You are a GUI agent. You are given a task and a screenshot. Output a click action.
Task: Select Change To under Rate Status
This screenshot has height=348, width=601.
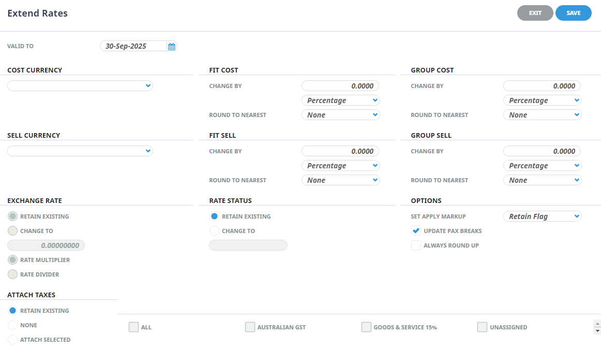tap(214, 231)
